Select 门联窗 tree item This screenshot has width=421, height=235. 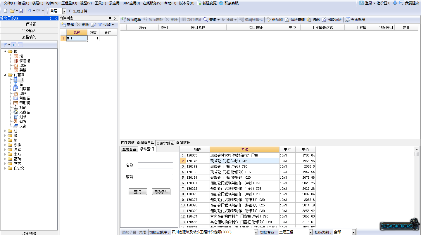[25, 89]
